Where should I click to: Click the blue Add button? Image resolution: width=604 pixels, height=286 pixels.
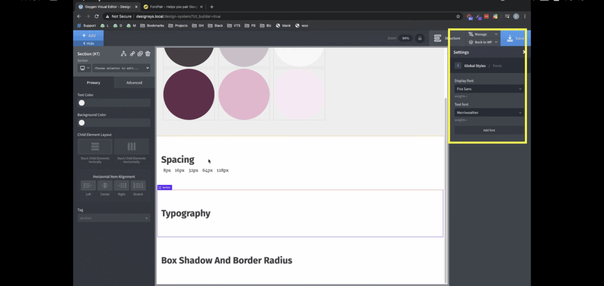(89, 36)
